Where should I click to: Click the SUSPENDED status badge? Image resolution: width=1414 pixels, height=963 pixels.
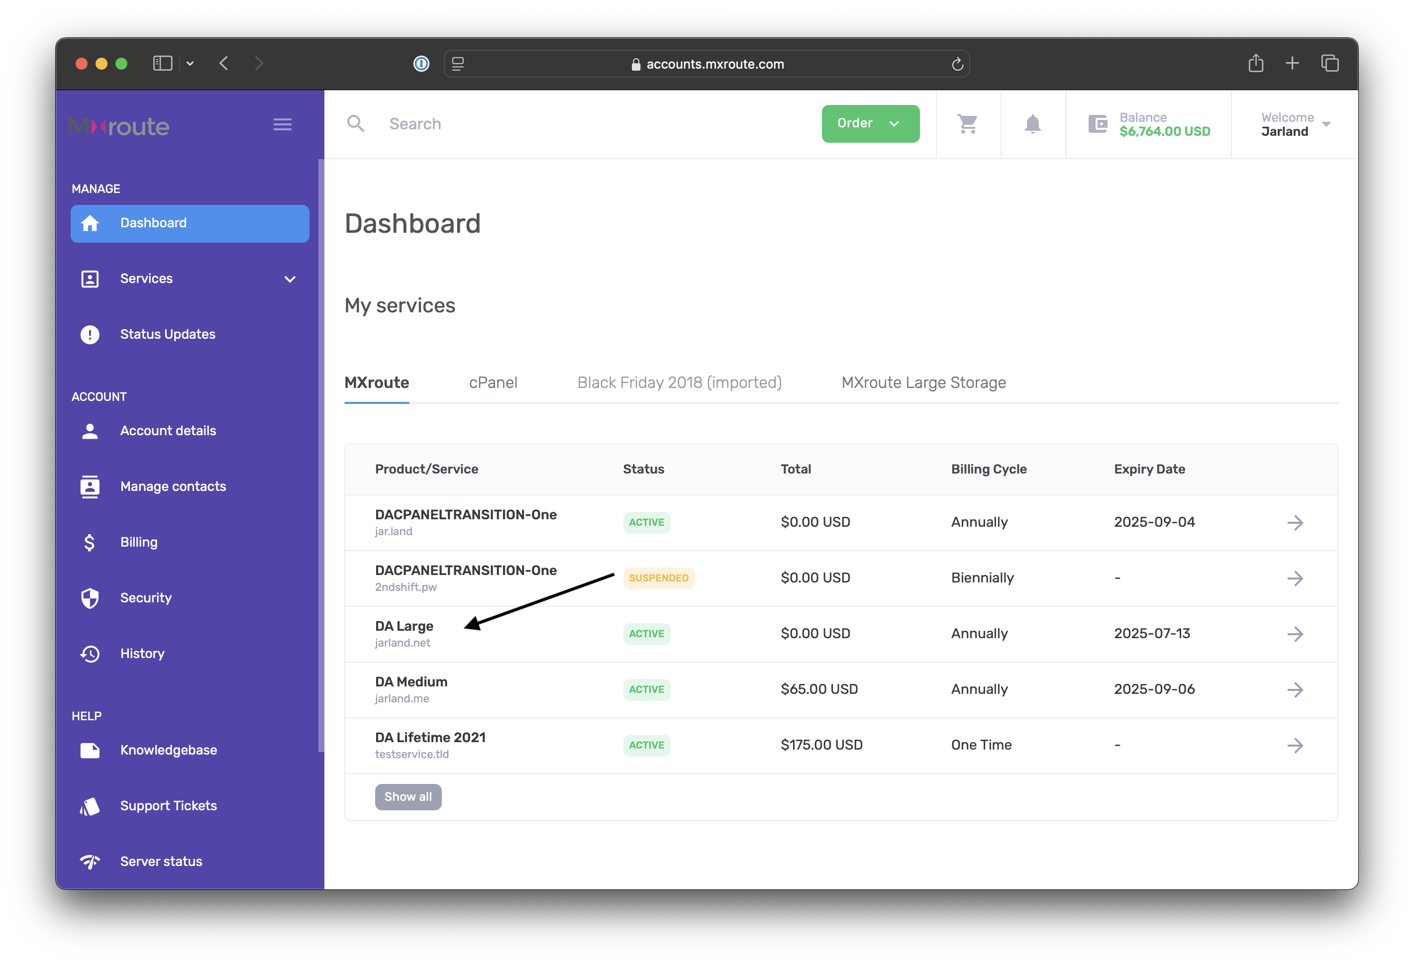658,578
